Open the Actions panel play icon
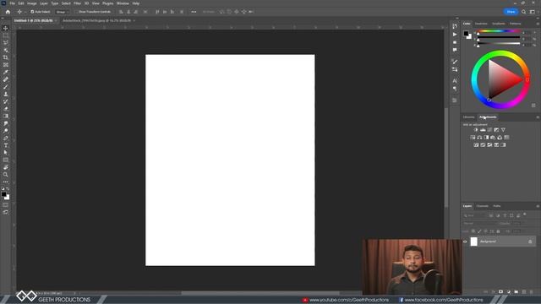 [x=455, y=35]
